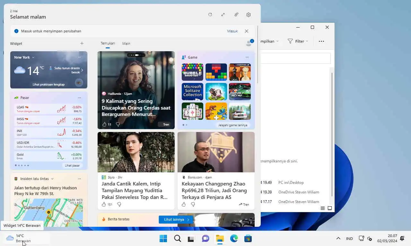Click the IND language indicator
This screenshot has height=246, width=411.
(x=349, y=239)
